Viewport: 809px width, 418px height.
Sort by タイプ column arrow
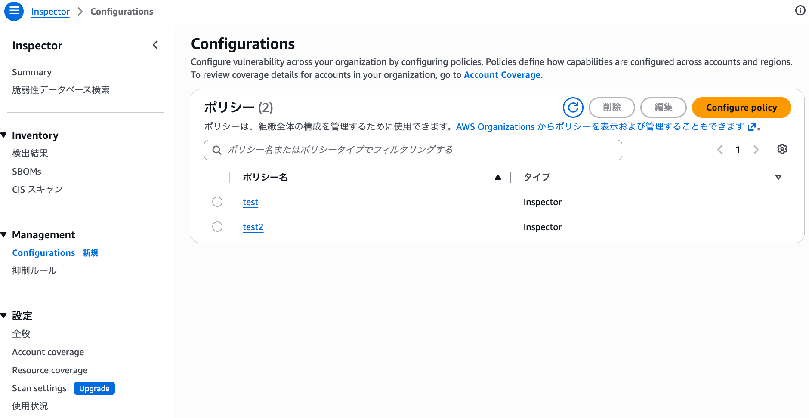pyautogui.click(x=778, y=177)
